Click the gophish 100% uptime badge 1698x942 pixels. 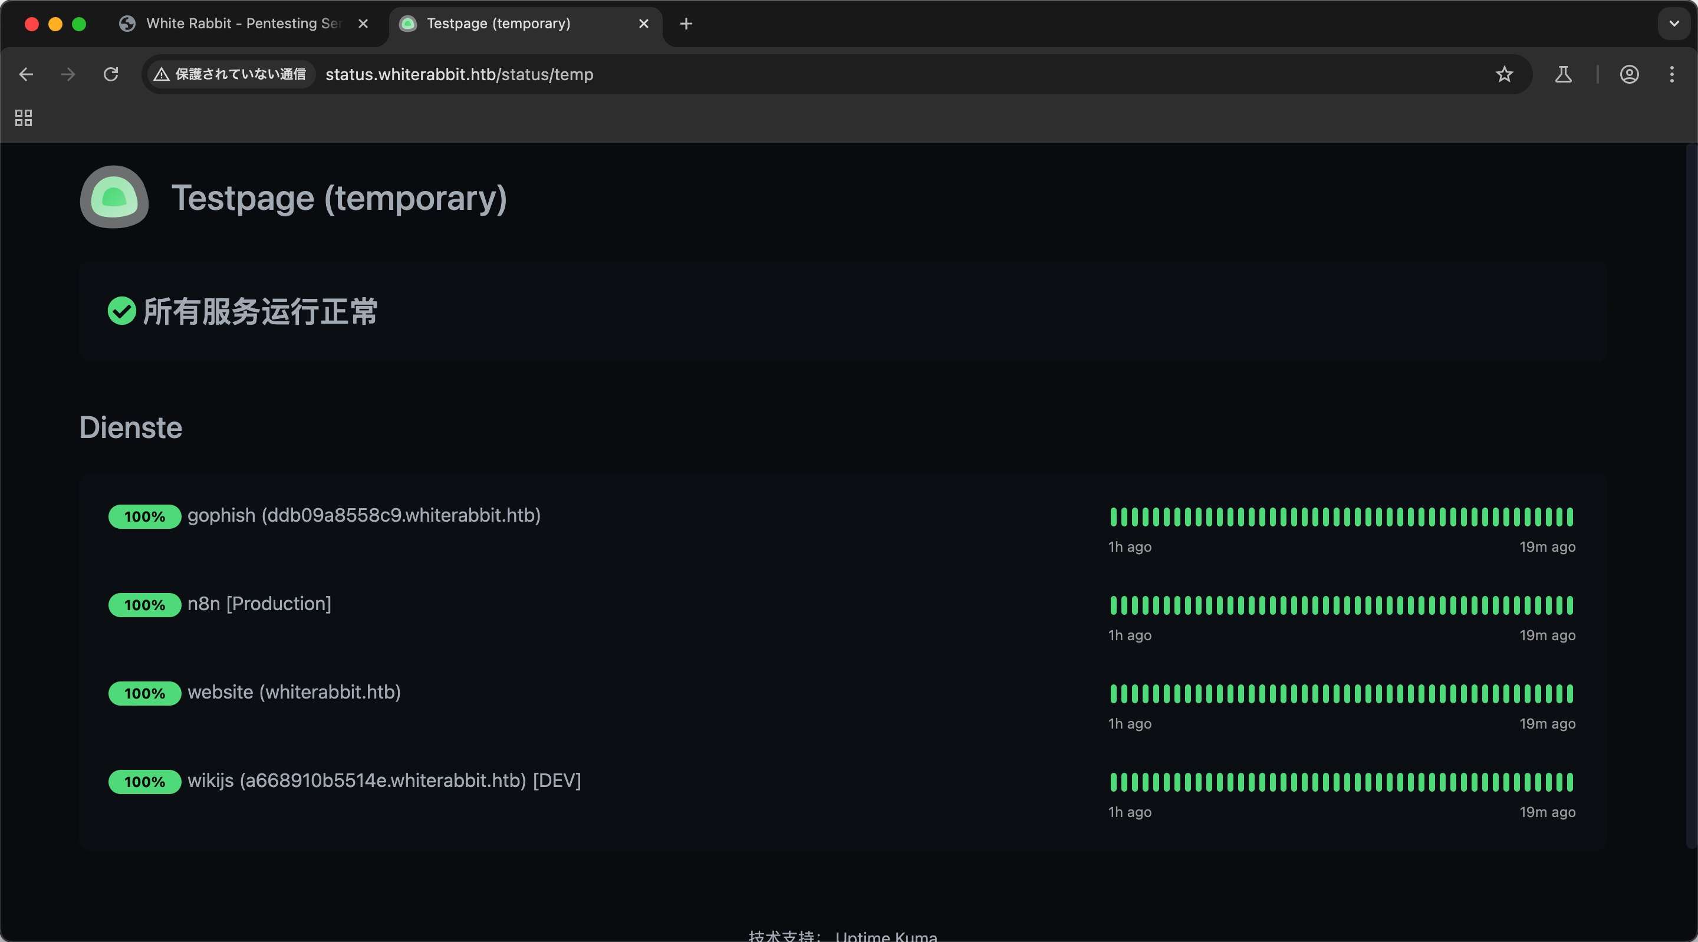(144, 516)
